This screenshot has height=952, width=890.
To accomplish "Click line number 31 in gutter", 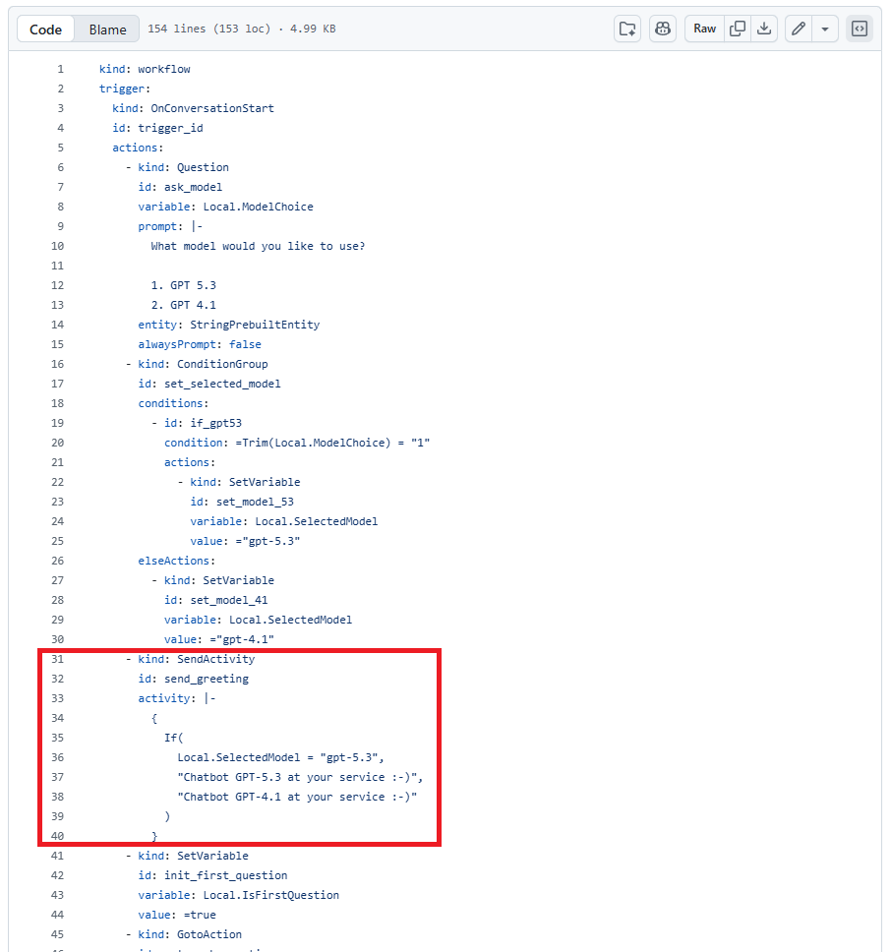I will pyautogui.click(x=57, y=659).
